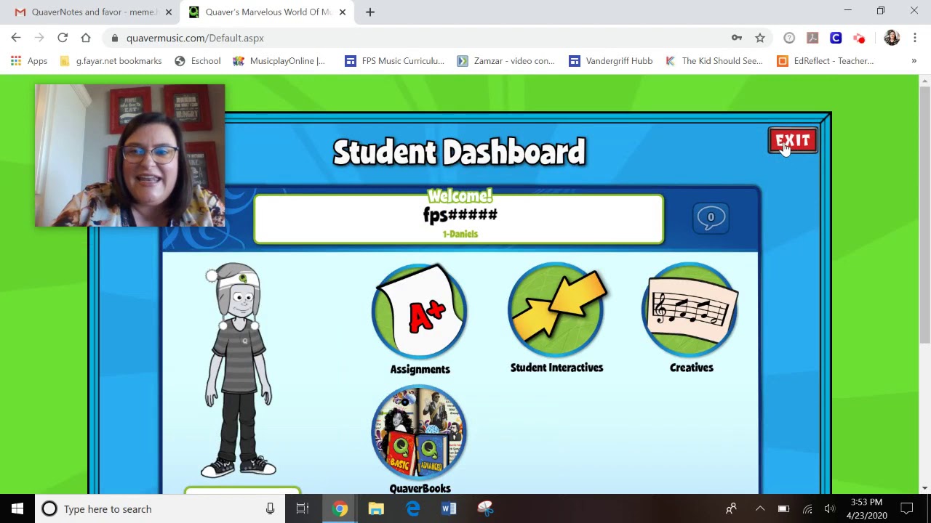Click the volume speaker icon
The height and width of the screenshot is (523, 931).
[829, 508]
